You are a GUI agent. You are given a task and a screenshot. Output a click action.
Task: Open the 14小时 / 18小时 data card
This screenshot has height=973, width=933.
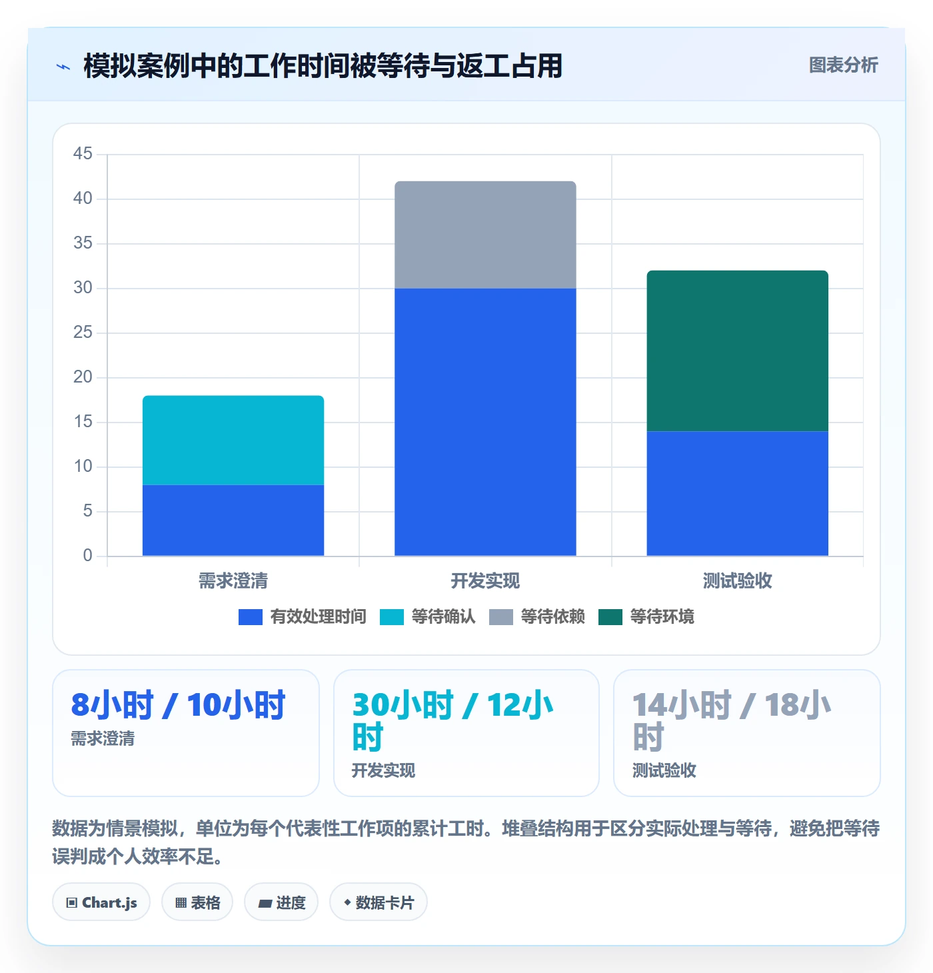click(747, 733)
